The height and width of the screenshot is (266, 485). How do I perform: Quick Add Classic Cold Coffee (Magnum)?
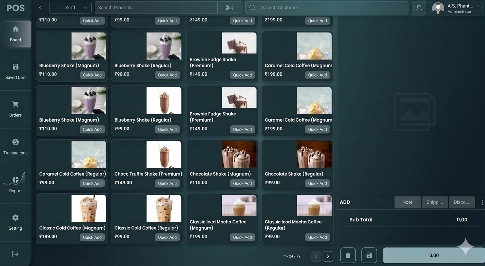tap(92, 237)
